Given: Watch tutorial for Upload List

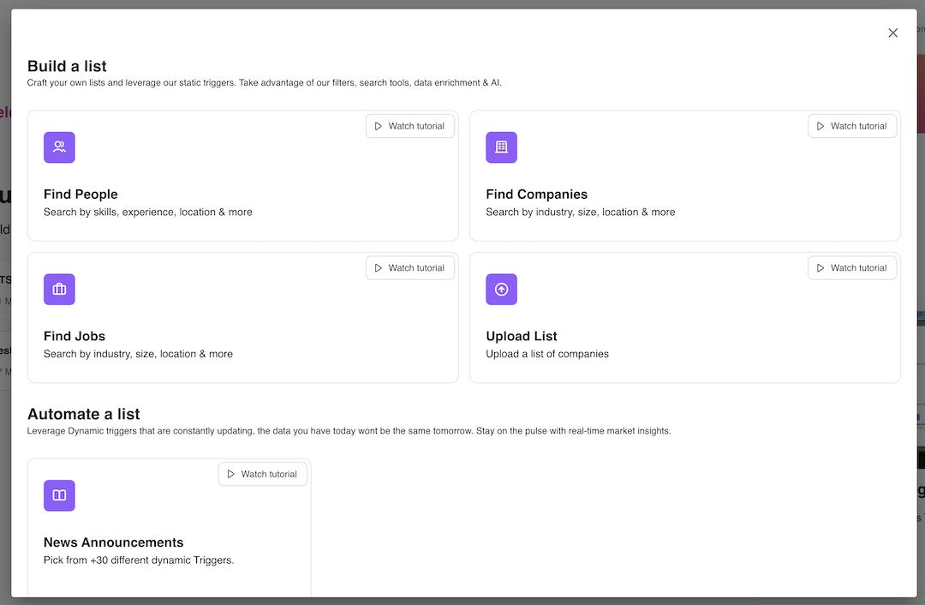Looking at the screenshot, I should (852, 267).
